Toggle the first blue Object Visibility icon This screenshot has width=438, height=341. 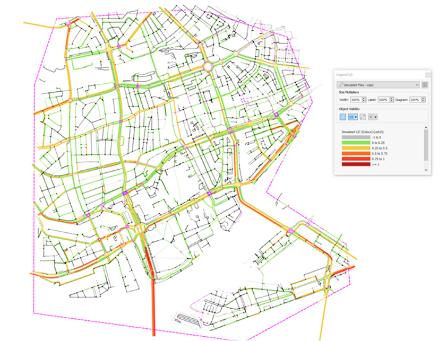click(343, 117)
